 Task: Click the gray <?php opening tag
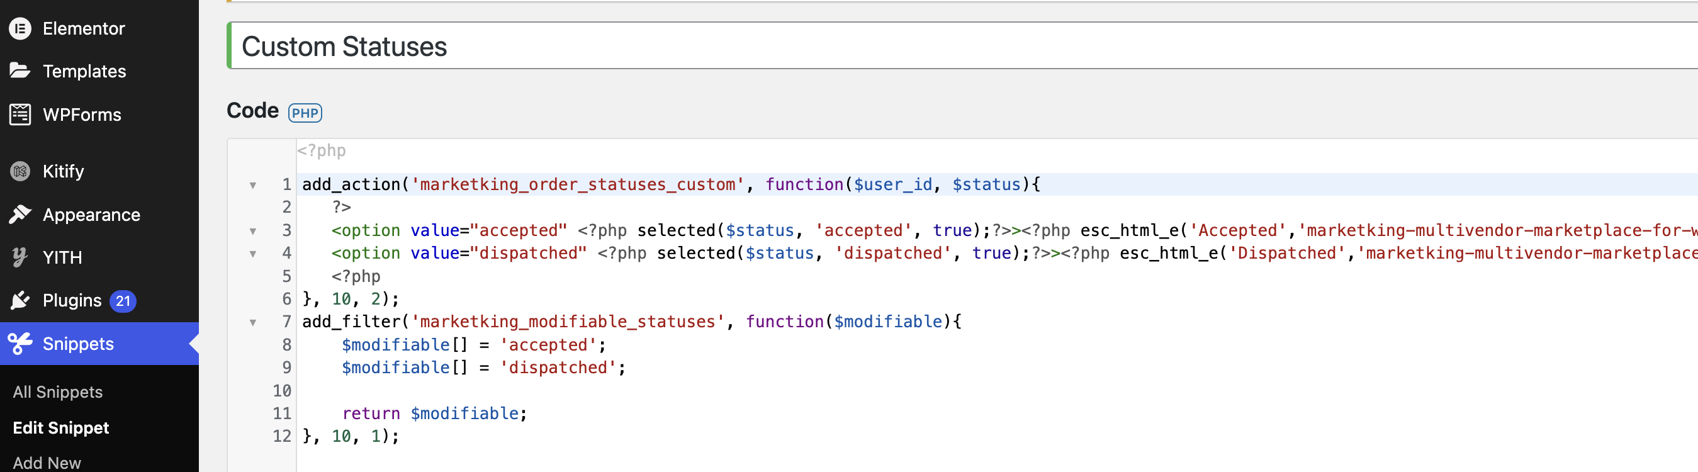click(x=322, y=151)
